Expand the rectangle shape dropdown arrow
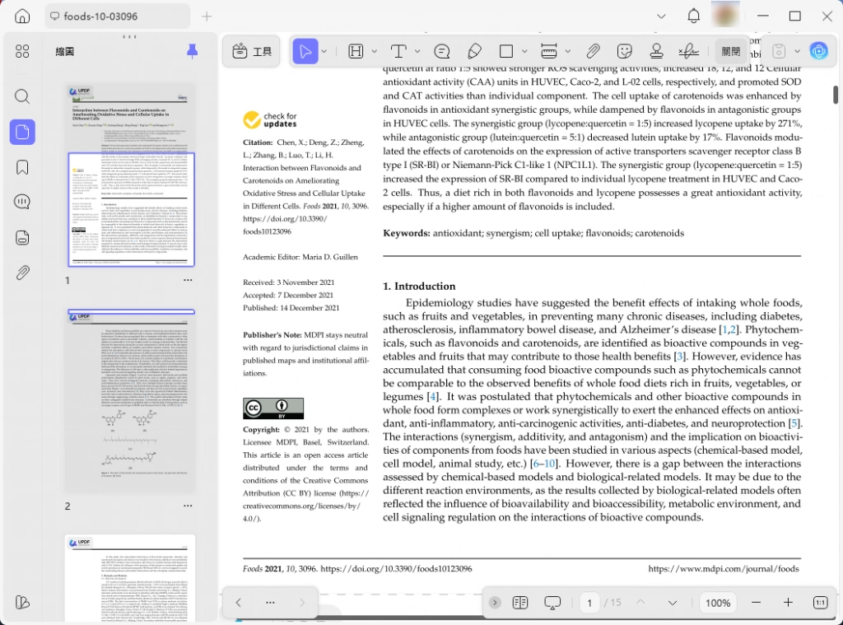The height and width of the screenshot is (625, 843). click(524, 52)
